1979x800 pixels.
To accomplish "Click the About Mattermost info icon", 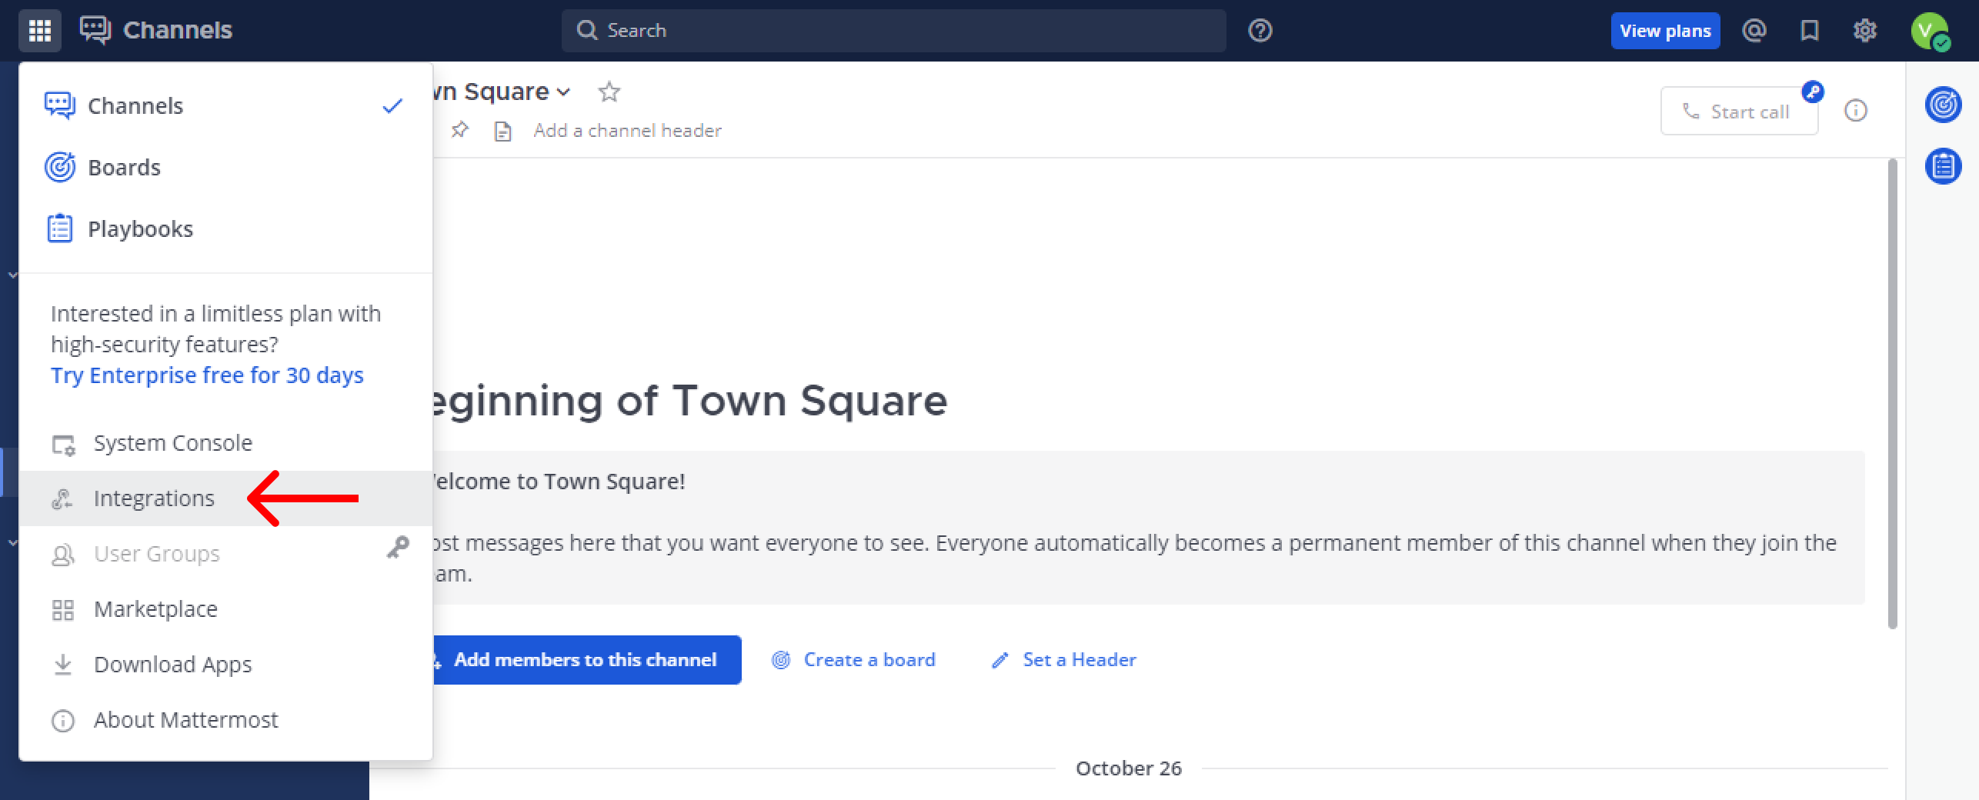I will (62, 721).
